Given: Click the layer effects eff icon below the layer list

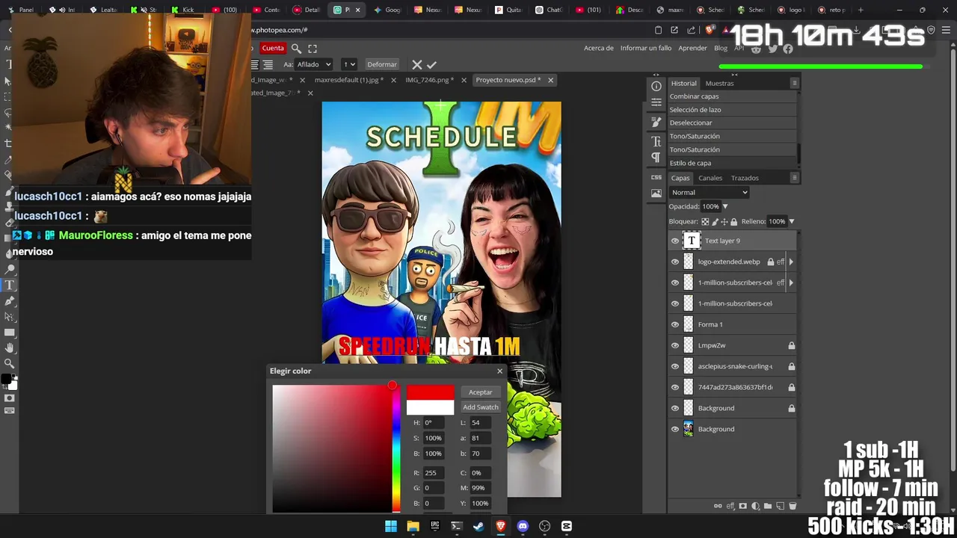Looking at the screenshot, I should click(x=730, y=506).
